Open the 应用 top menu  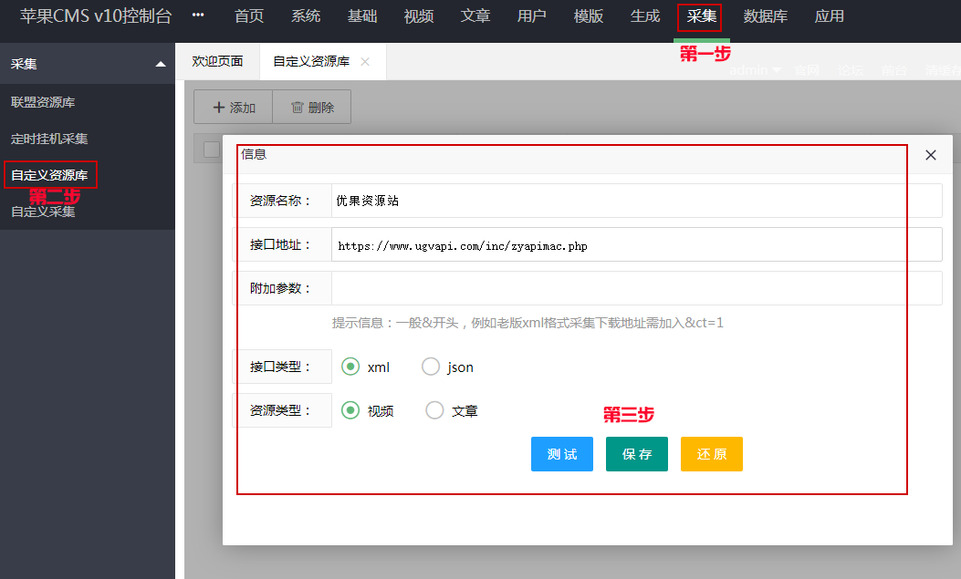tap(830, 16)
